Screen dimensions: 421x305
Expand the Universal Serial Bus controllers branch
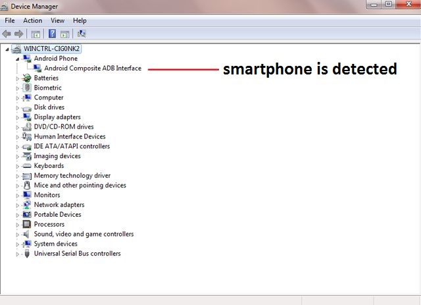(18, 254)
